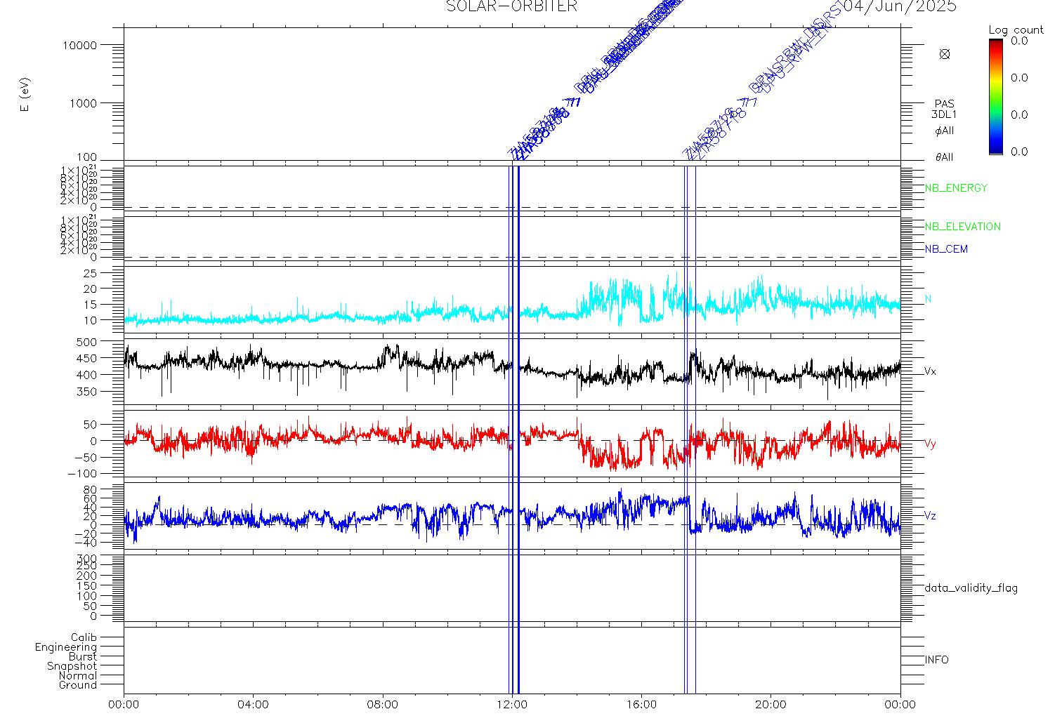Click the 20:00 time axis label
This screenshot has height=716, width=1062.
coord(771,704)
